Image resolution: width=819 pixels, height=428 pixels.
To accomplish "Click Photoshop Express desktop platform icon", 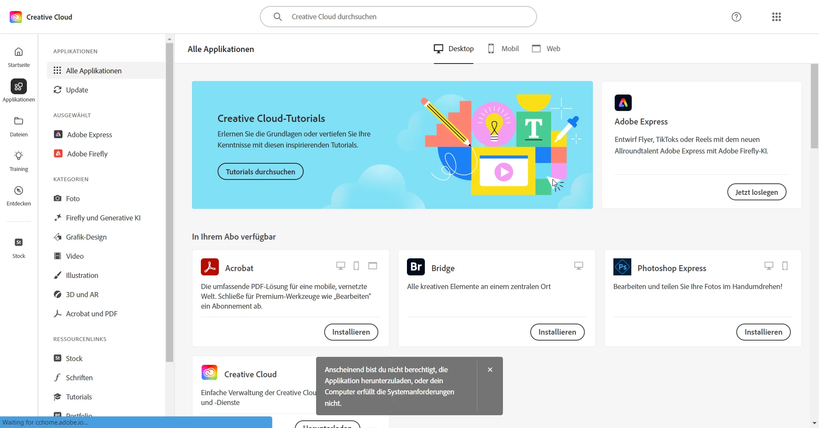I will pyautogui.click(x=769, y=266).
